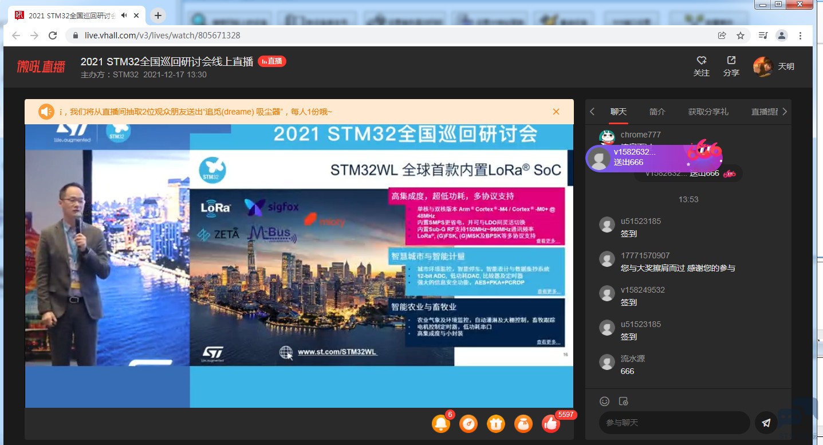This screenshot has width=823, height=445.
Task: Click the lock icon in address bar
Action: pos(76,36)
